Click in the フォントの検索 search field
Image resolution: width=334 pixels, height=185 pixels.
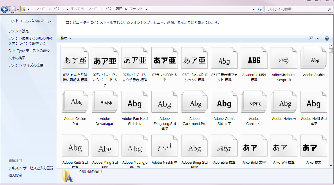pyautogui.click(x=295, y=9)
